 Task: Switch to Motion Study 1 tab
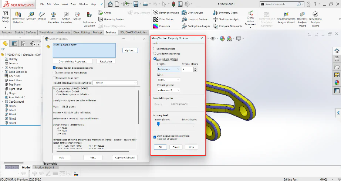click(x=44, y=168)
